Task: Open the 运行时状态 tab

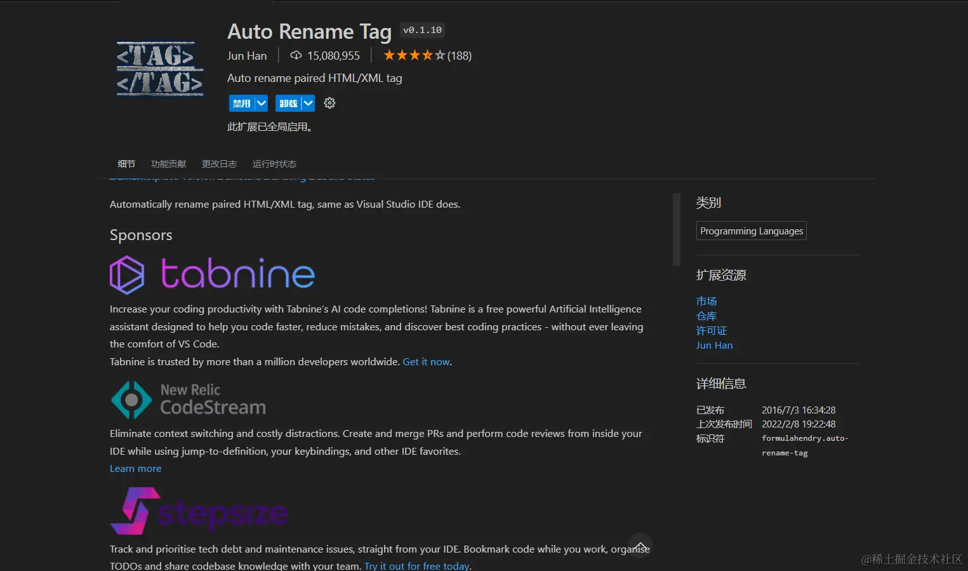Action: point(274,164)
